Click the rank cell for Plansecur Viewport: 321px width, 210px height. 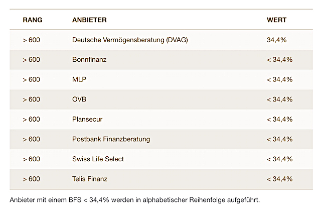pos(31,119)
